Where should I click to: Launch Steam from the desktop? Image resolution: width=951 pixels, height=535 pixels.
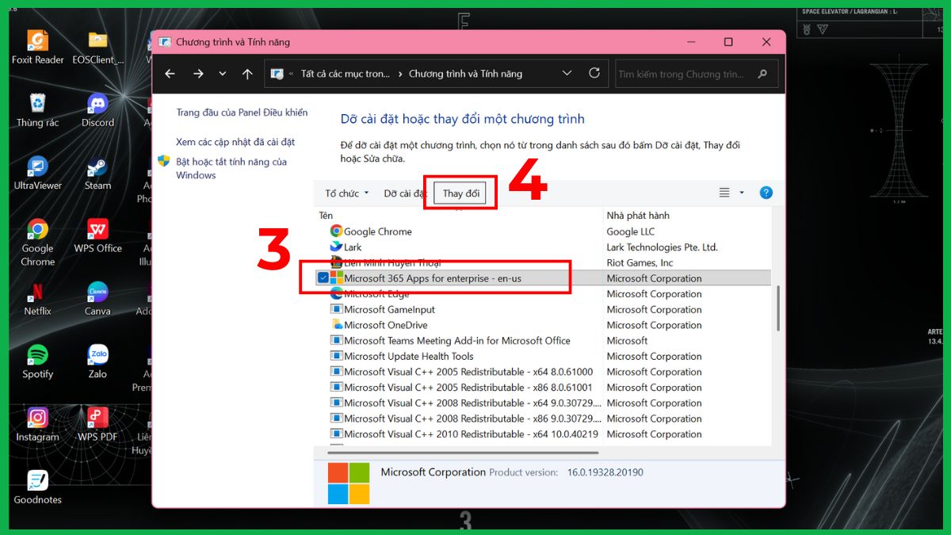(x=97, y=168)
